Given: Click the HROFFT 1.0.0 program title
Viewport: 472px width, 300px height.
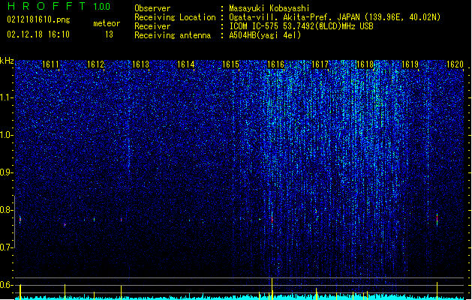Looking at the screenshot, I should (59, 6).
